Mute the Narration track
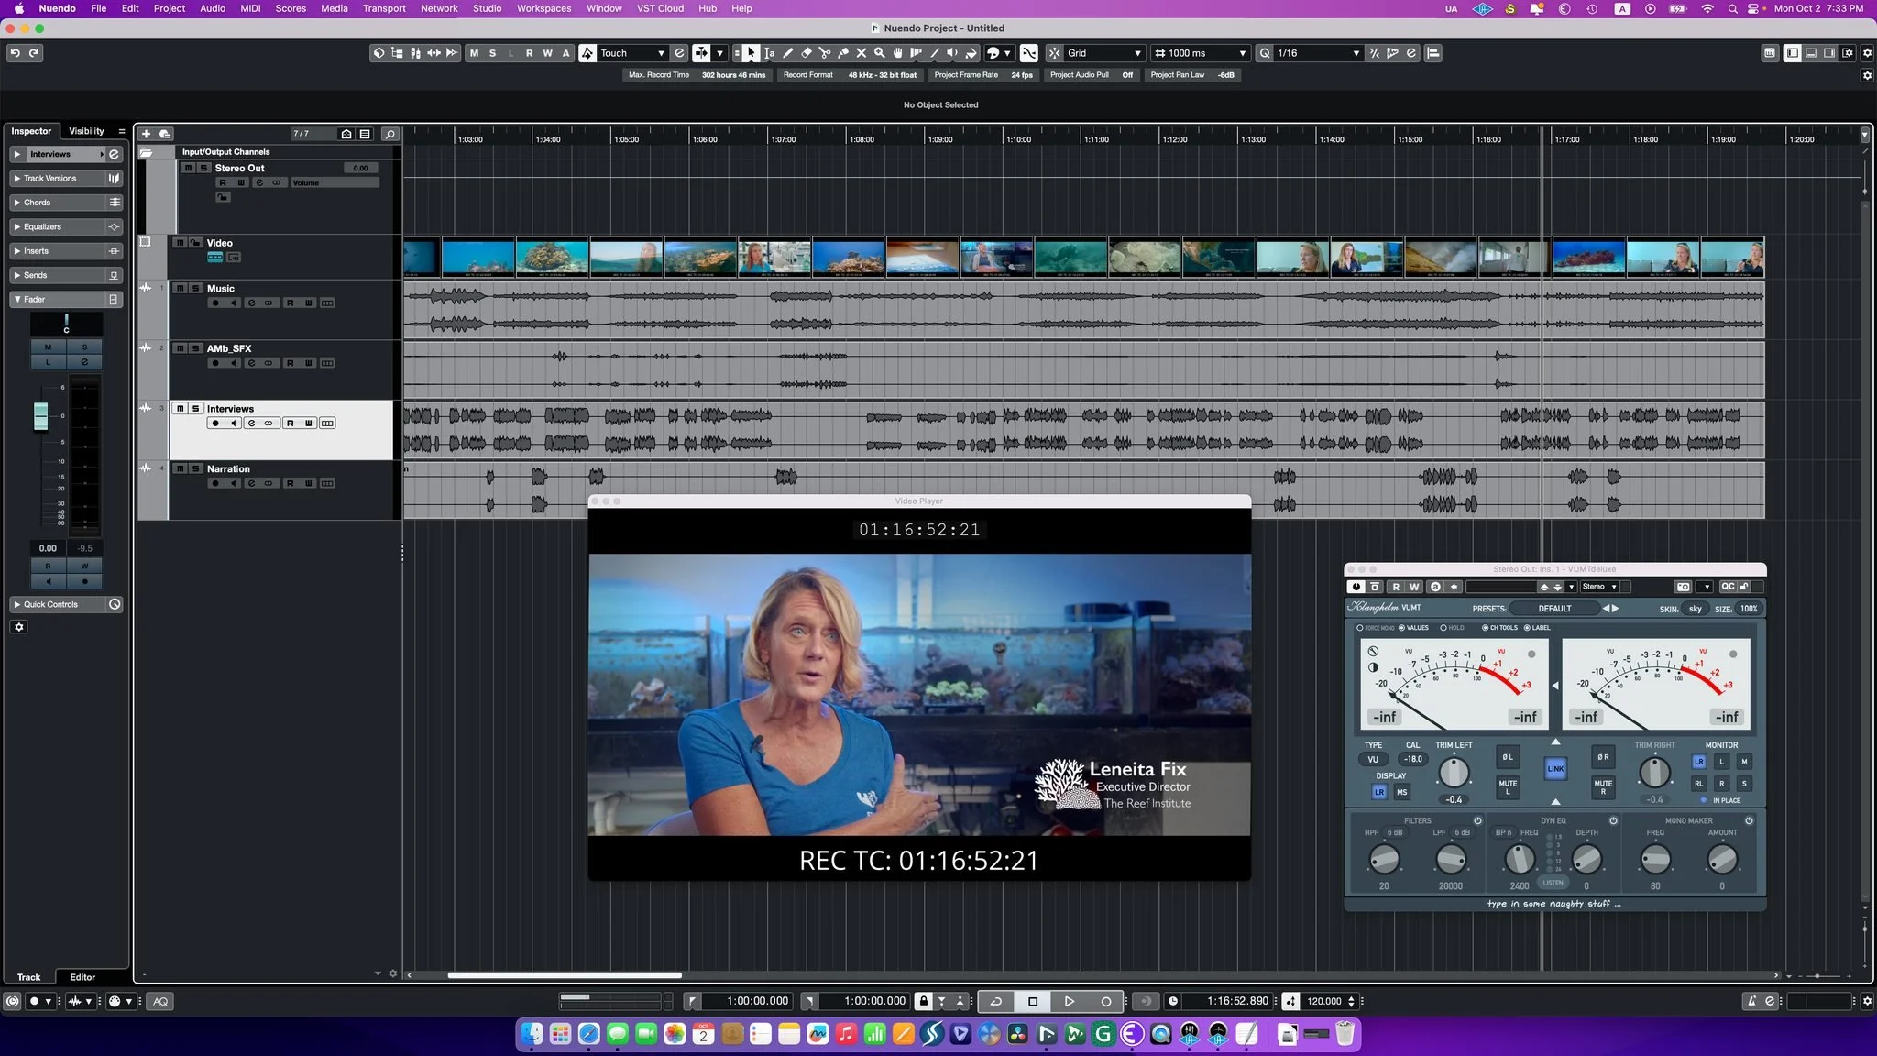This screenshot has height=1056, width=1877. (x=181, y=468)
